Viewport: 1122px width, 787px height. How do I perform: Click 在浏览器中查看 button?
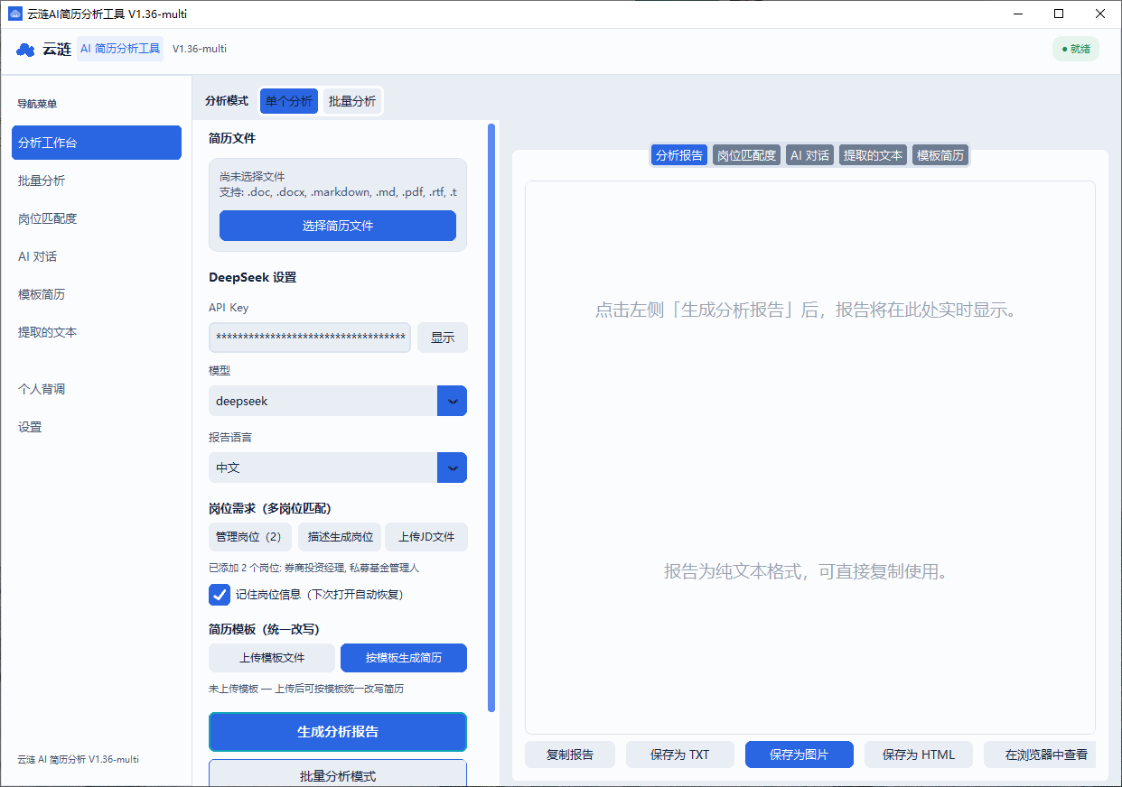[x=1040, y=755]
